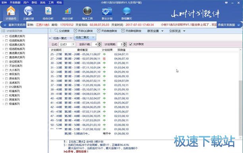Click the 群发设置 button label
Screen dimensions: 243x153
[x=153, y=31]
